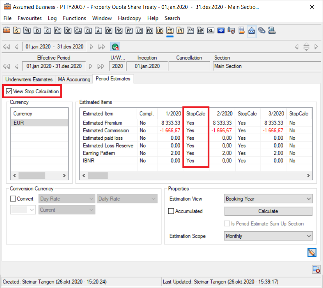Click the pencil edit icon at bottom right
The width and height of the screenshot is (323, 288).
click(x=312, y=253)
